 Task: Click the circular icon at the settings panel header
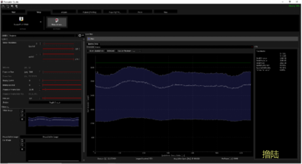pos(80,36)
